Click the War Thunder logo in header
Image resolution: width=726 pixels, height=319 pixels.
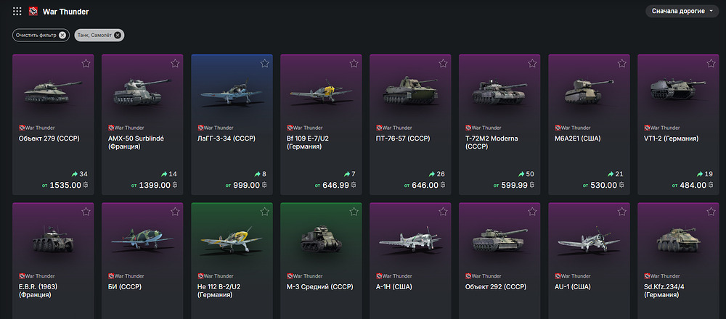(33, 12)
